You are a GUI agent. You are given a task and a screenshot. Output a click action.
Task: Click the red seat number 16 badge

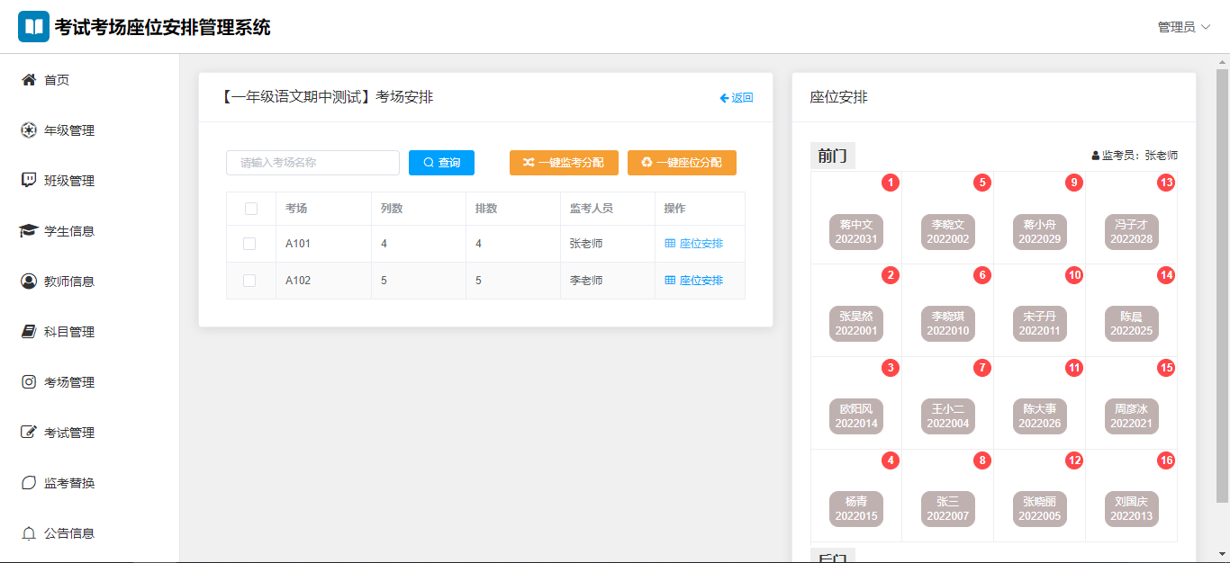1166,460
